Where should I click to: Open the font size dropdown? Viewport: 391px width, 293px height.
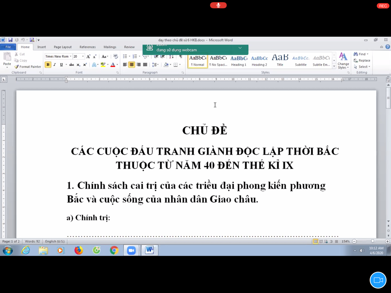(x=83, y=56)
